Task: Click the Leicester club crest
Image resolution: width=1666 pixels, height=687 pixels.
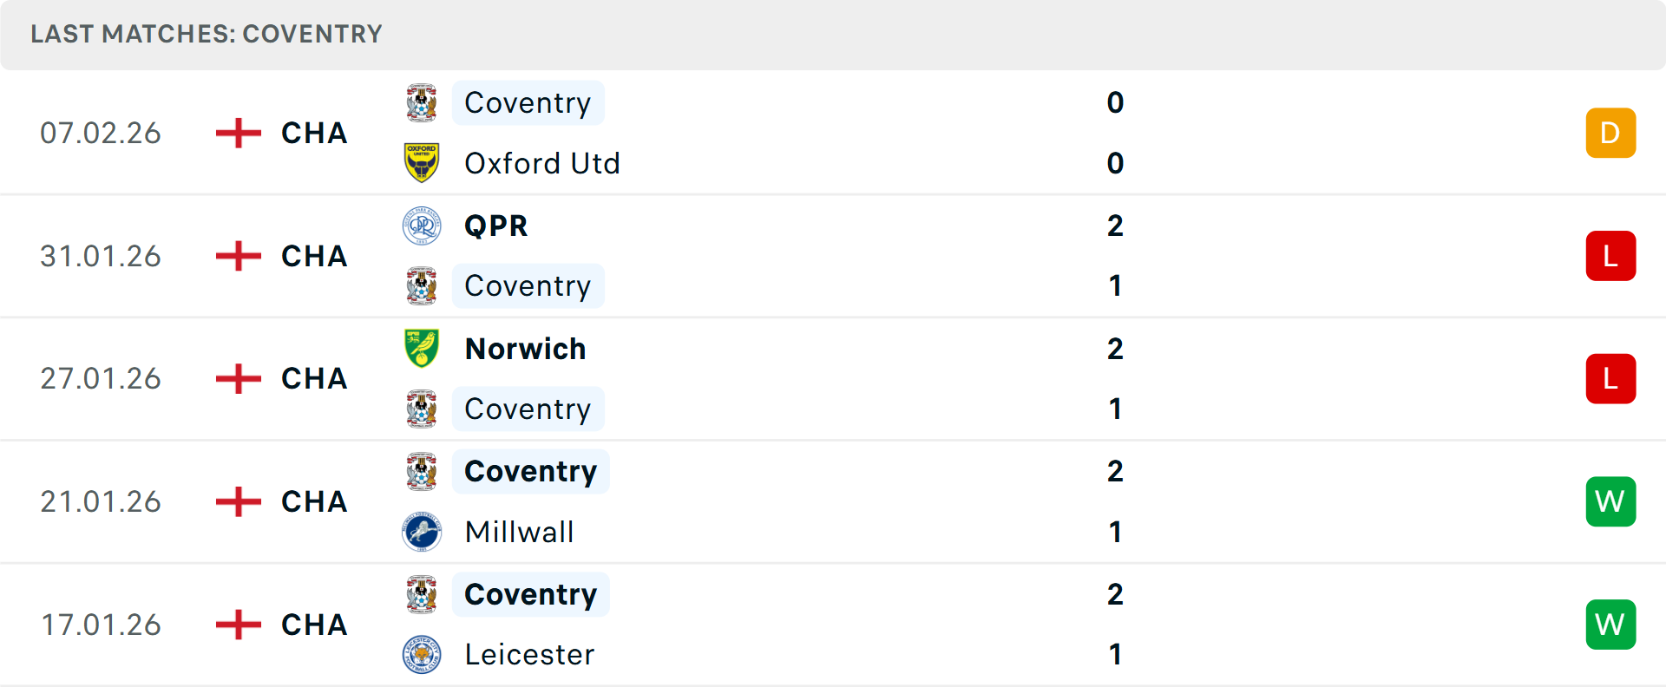Action: [422, 654]
